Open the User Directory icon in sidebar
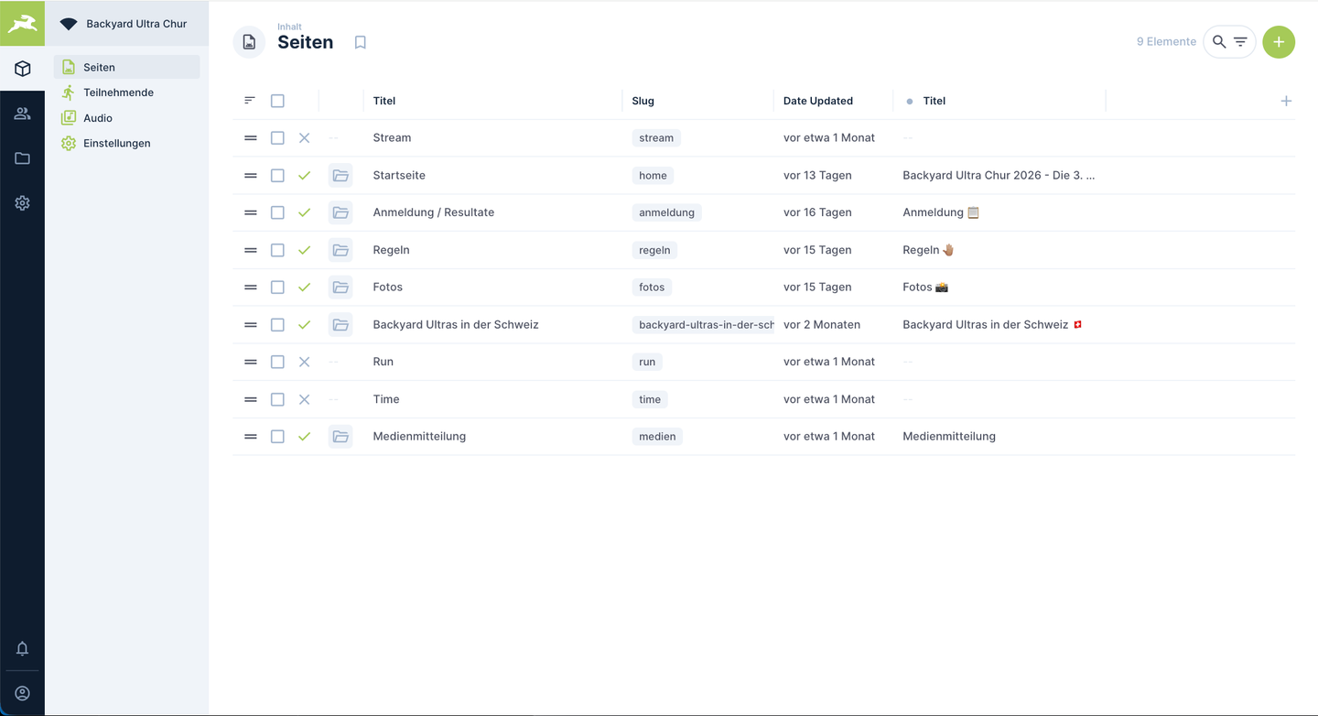 [x=22, y=114]
